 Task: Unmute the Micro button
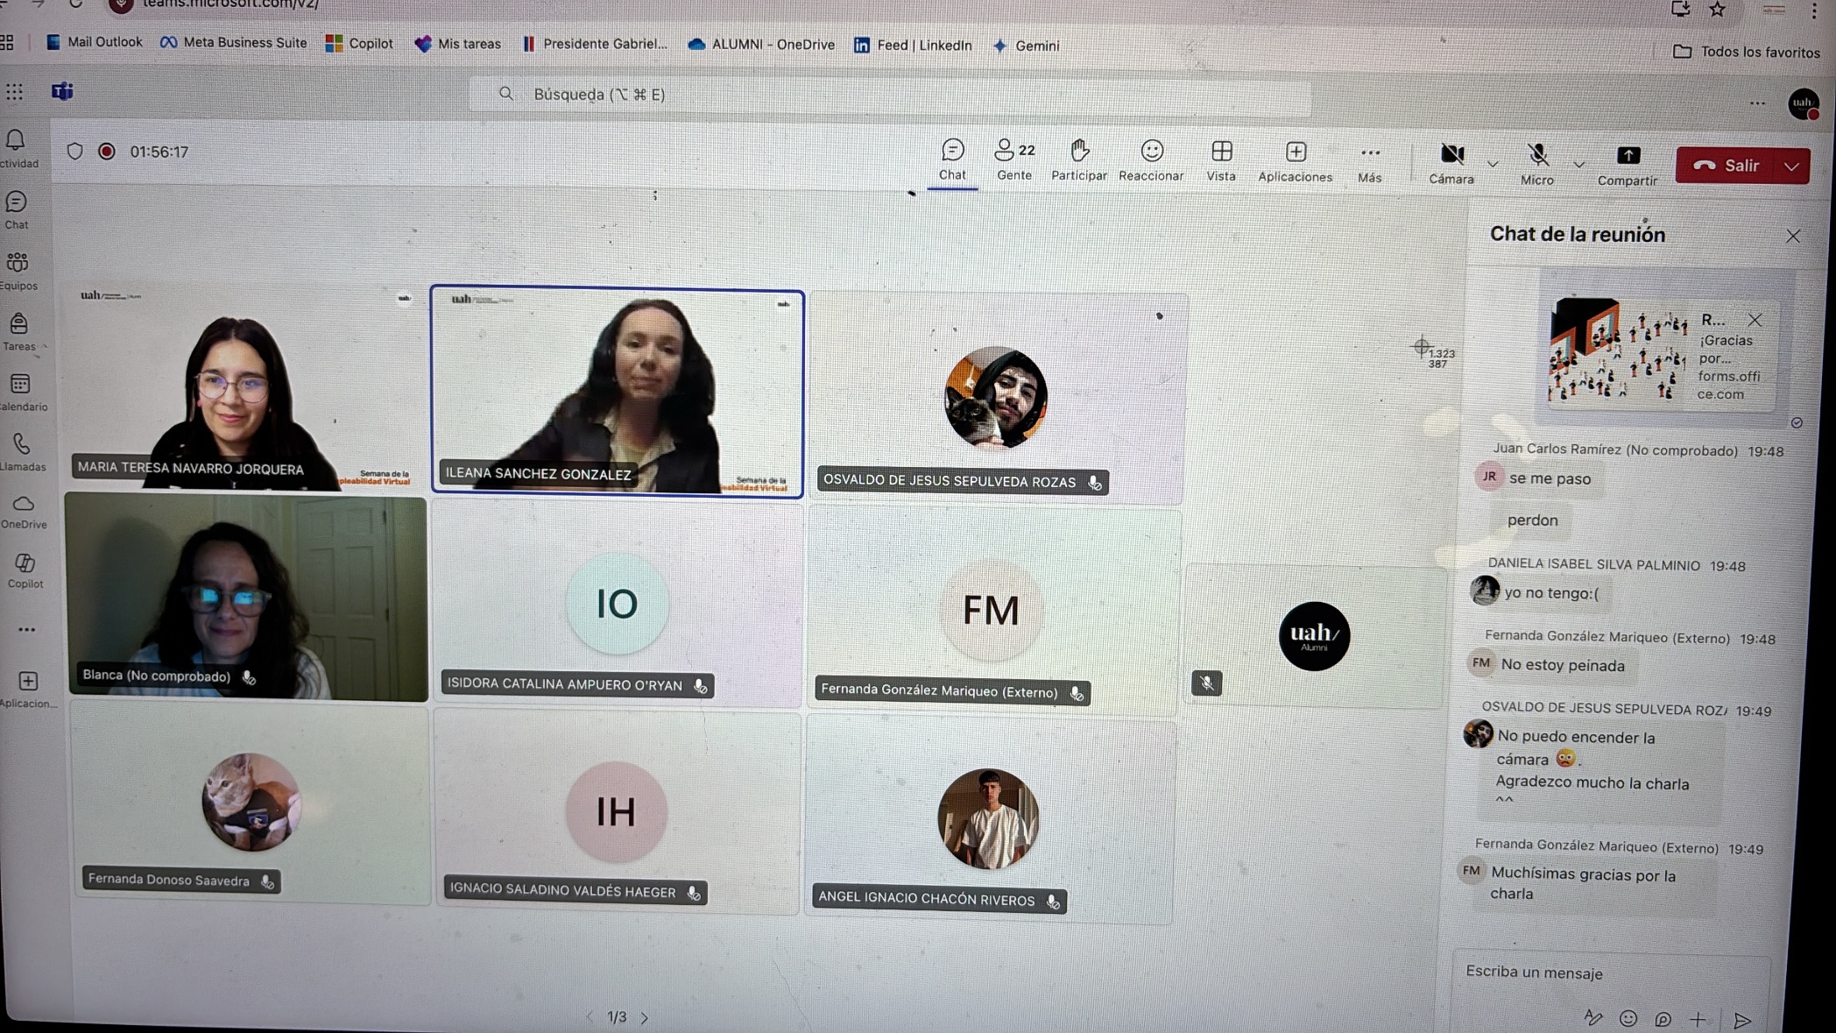tap(1537, 165)
